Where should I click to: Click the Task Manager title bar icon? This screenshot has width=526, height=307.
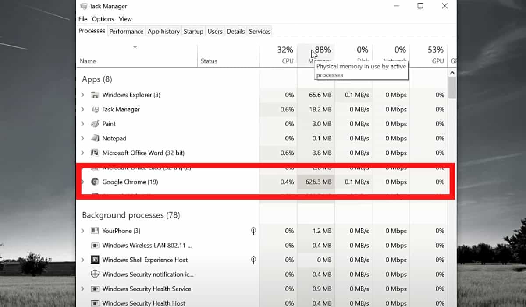[83, 6]
